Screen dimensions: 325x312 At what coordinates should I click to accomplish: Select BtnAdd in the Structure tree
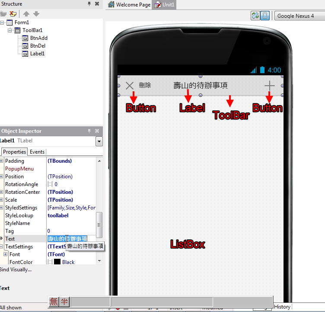click(x=39, y=38)
